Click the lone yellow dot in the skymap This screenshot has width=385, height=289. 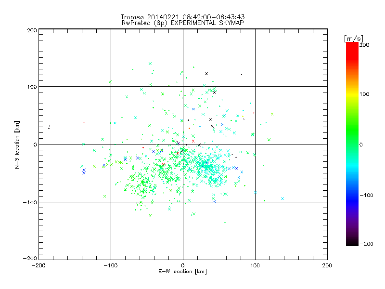pos(243,116)
